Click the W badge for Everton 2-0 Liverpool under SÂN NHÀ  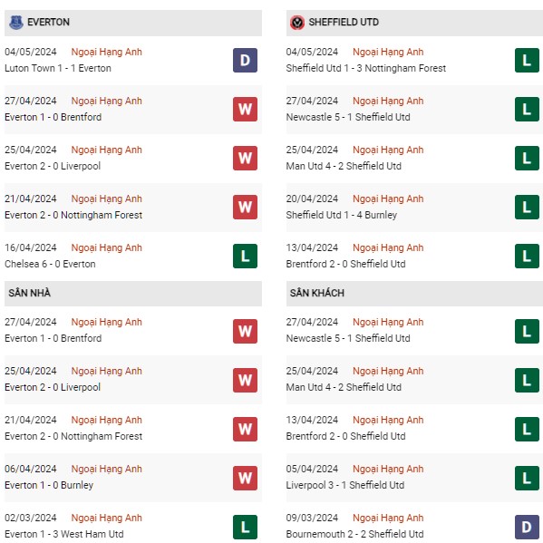(245, 380)
